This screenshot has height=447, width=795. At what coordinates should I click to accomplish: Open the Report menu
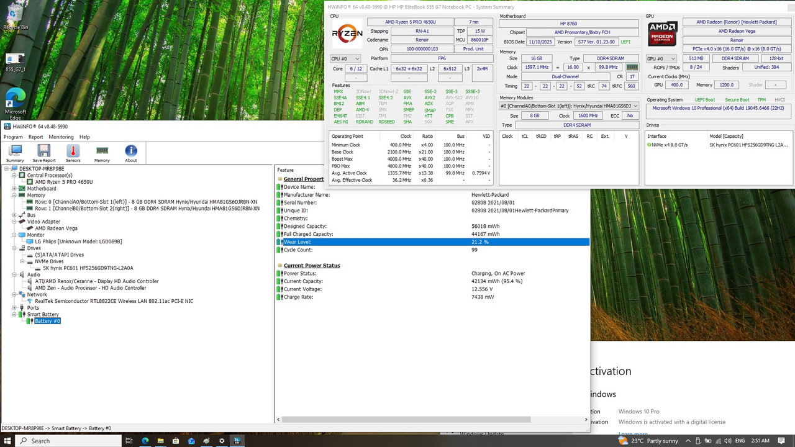point(36,137)
